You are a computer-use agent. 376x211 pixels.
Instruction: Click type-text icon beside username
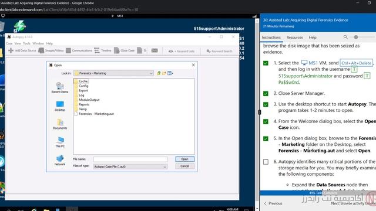[x=354, y=69]
